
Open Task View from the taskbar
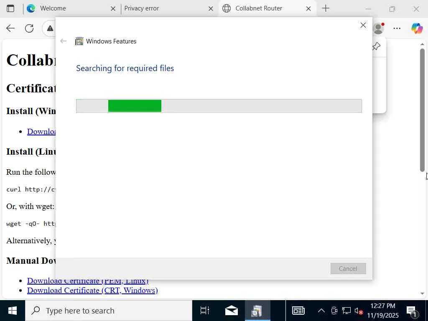point(205,311)
